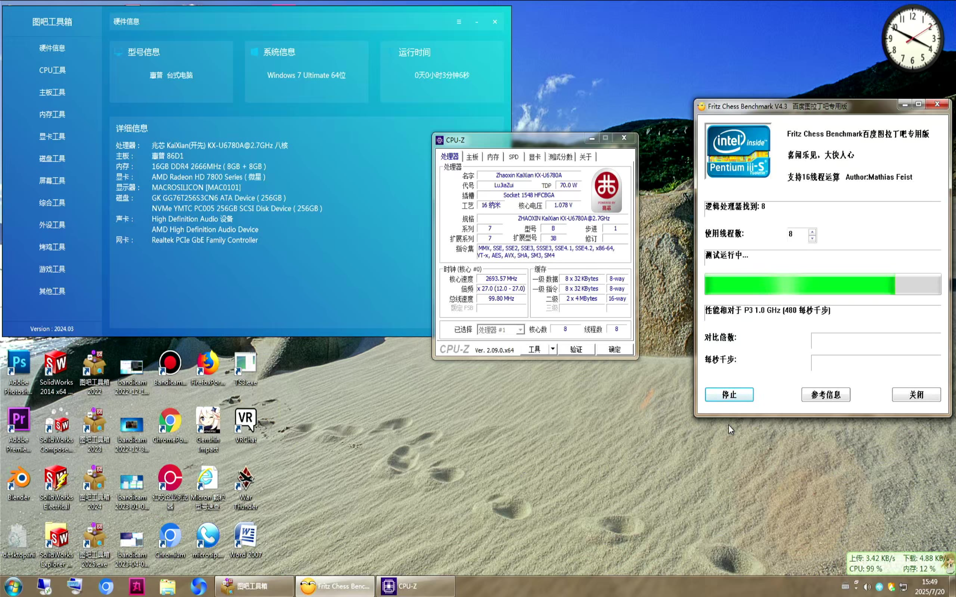Click 确定 button in CPU-Z
This screenshot has height=597, width=956.
pyautogui.click(x=615, y=349)
